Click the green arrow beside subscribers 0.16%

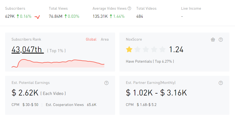click(18, 16)
